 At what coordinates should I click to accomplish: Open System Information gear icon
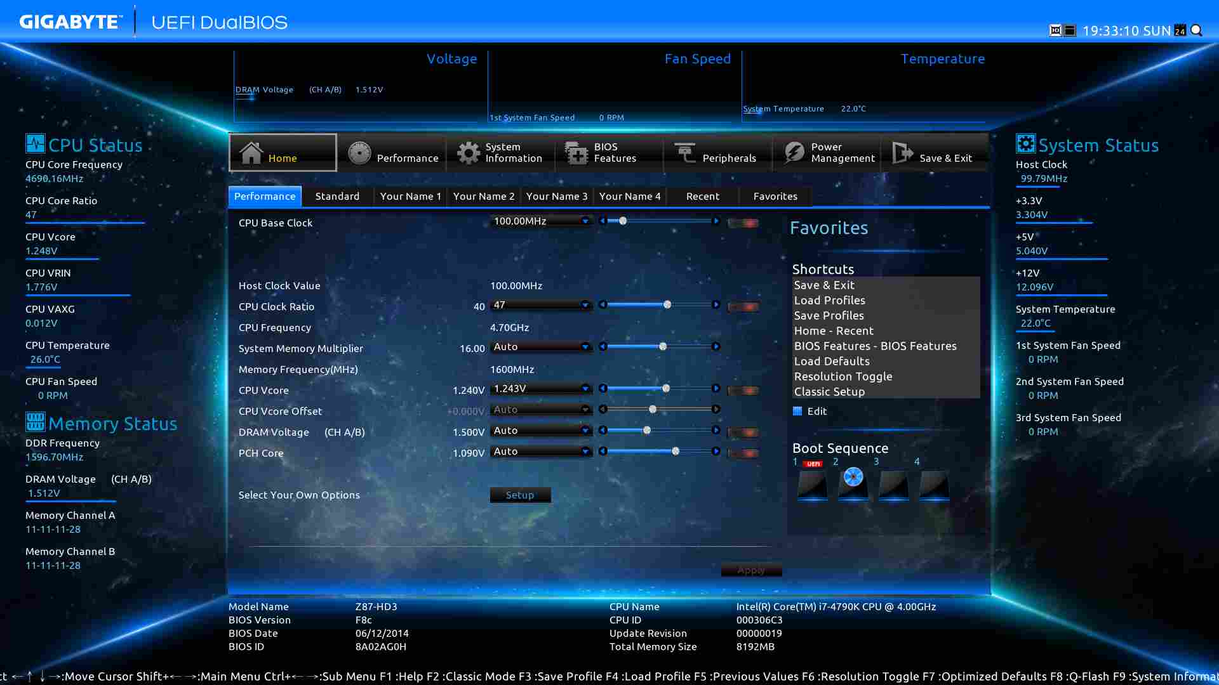[469, 153]
